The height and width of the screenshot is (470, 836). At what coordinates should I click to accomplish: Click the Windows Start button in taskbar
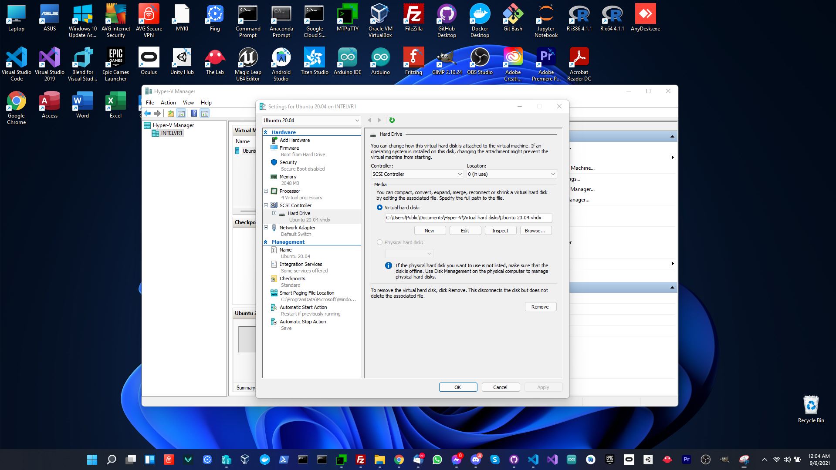(92, 460)
